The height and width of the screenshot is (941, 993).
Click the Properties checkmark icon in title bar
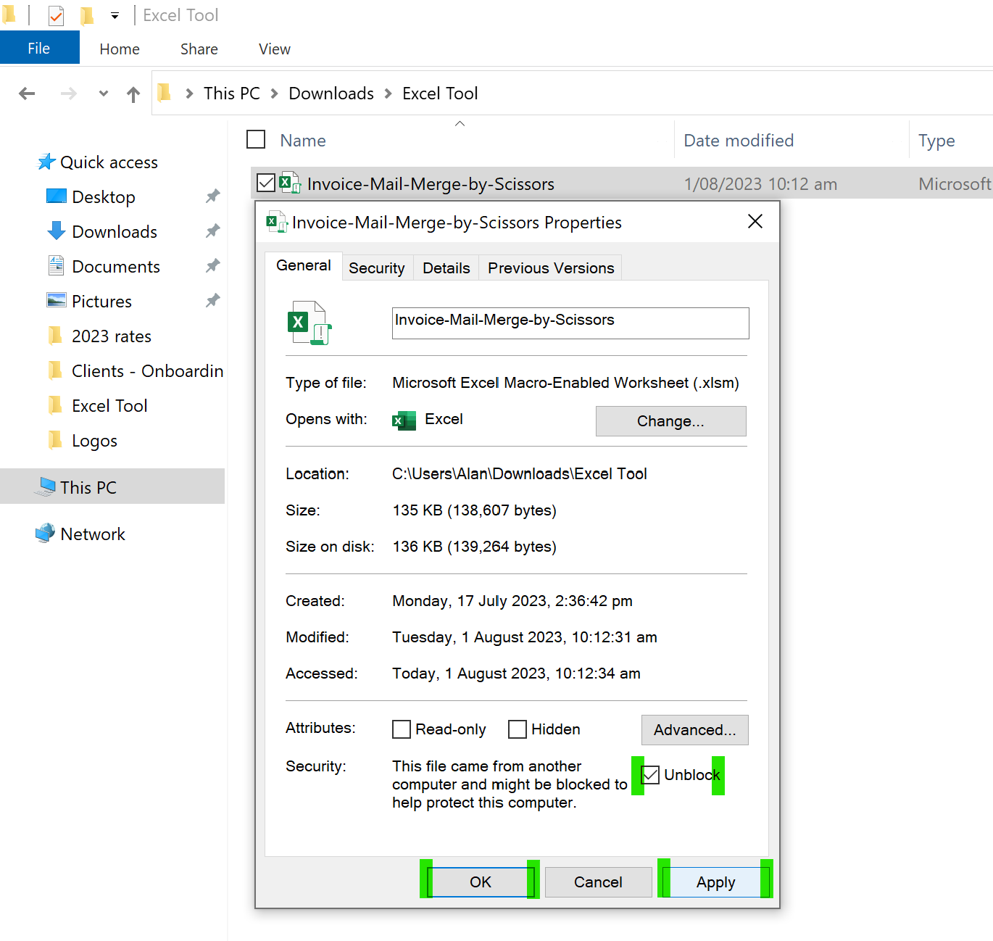pos(57,15)
